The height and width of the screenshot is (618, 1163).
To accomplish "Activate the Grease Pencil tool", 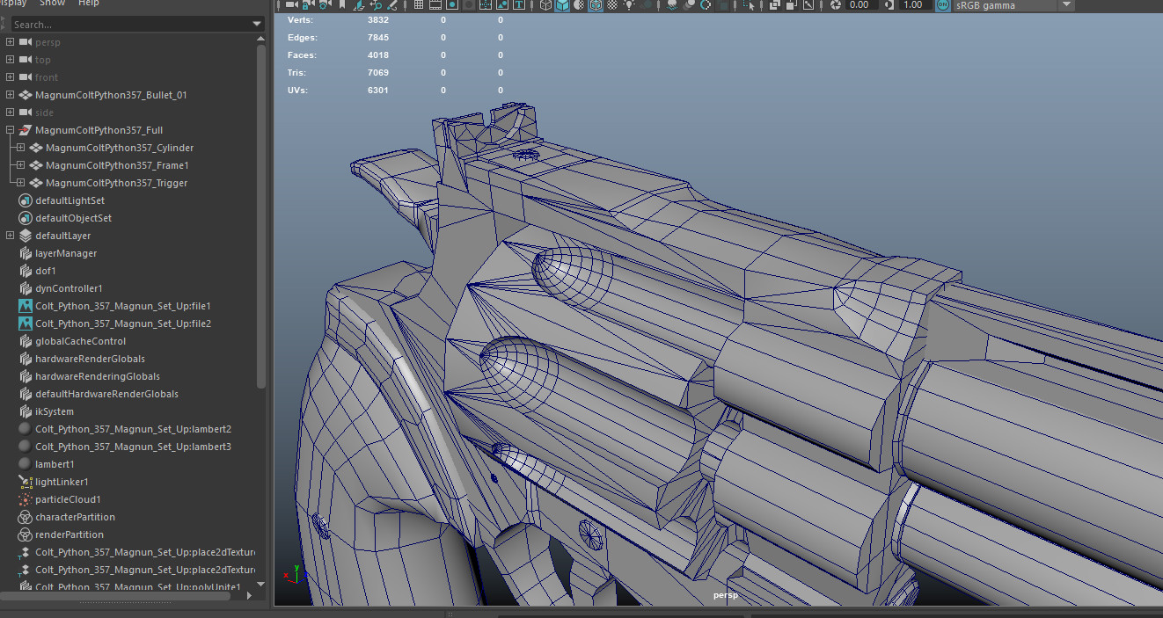I will pos(393,5).
